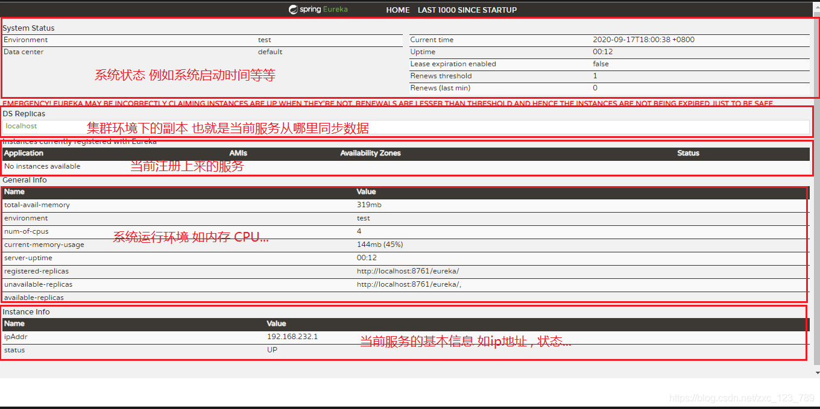Click the default data center value
820x409 pixels.
pos(270,52)
